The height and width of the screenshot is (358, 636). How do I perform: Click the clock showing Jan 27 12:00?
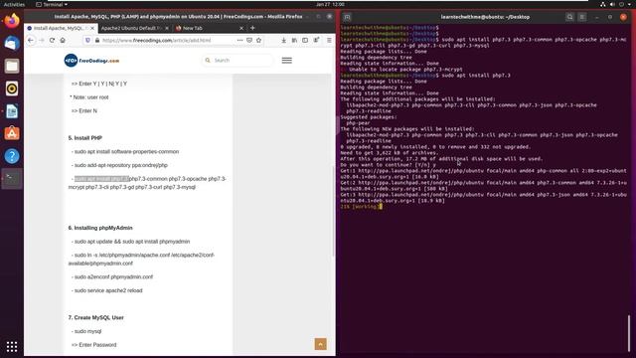(x=330, y=4)
